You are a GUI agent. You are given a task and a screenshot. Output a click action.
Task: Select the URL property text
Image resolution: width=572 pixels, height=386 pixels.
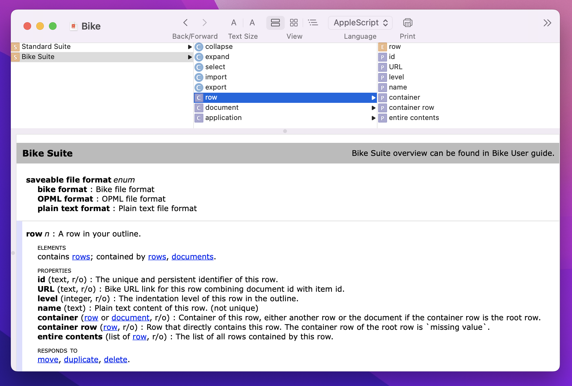(396, 67)
